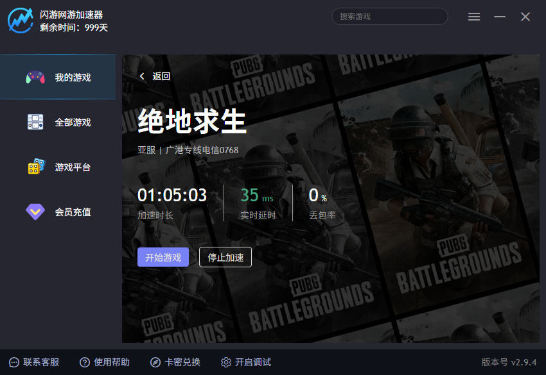
Task: Open the hamburger menu icon
Action: (474, 17)
